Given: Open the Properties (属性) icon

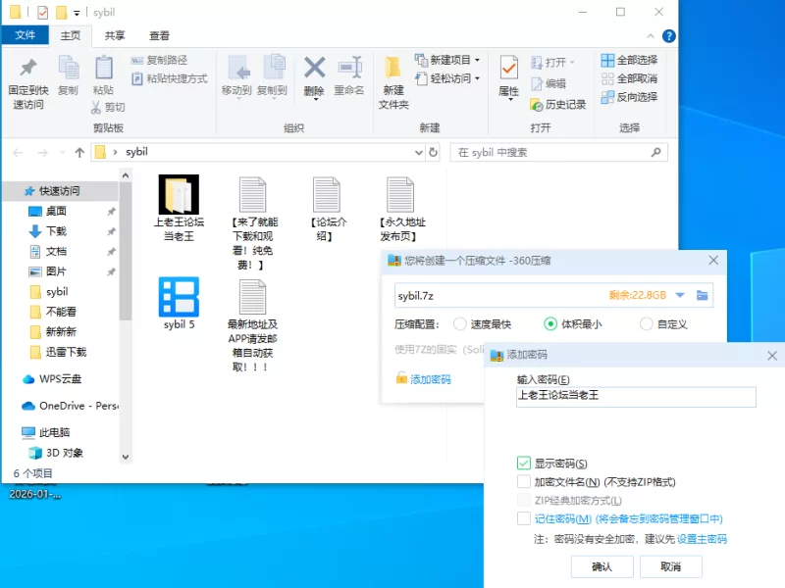Looking at the screenshot, I should [x=508, y=69].
